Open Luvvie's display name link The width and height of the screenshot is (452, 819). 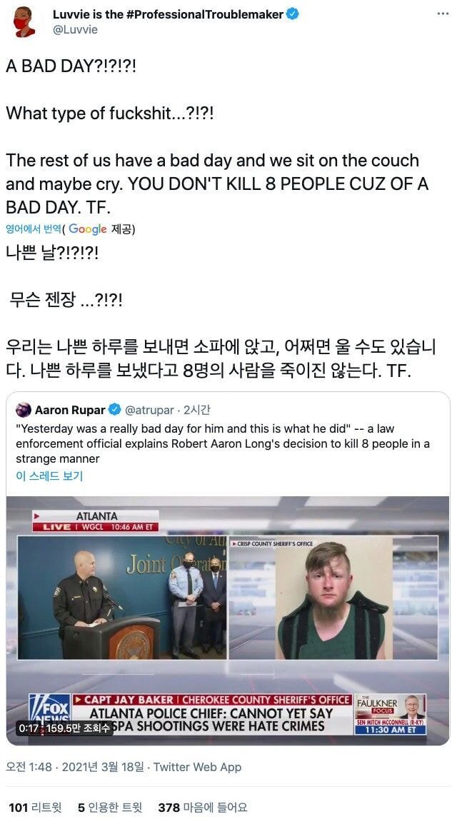(169, 14)
